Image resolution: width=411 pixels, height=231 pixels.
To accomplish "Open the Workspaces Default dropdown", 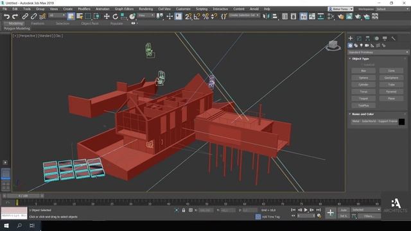I will coord(392,9).
